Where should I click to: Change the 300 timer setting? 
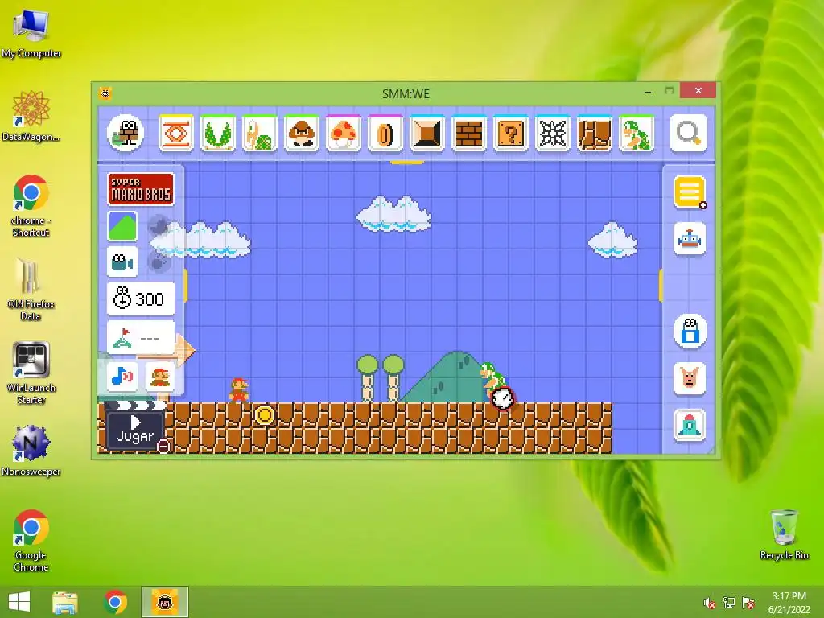[140, 299]
